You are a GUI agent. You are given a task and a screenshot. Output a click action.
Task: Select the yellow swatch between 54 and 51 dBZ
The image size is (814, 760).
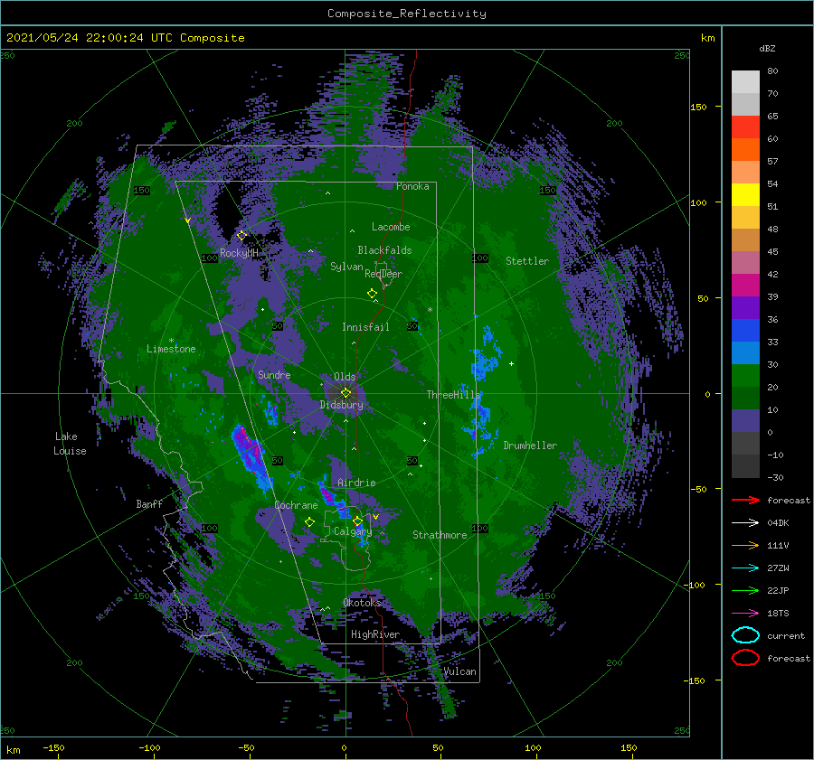(x=745, y=194)
